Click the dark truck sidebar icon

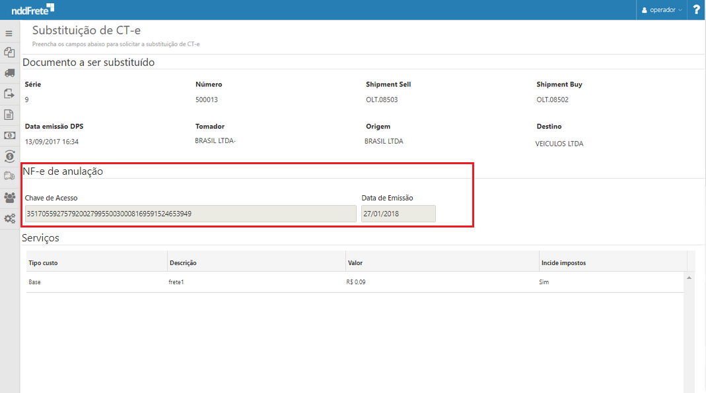9,73
